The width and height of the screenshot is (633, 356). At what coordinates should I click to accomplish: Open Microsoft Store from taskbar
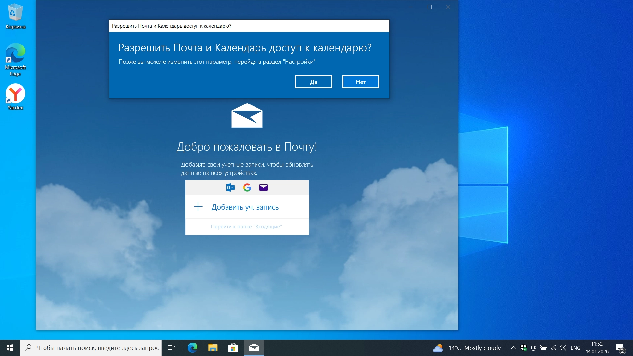pos(233,348)
